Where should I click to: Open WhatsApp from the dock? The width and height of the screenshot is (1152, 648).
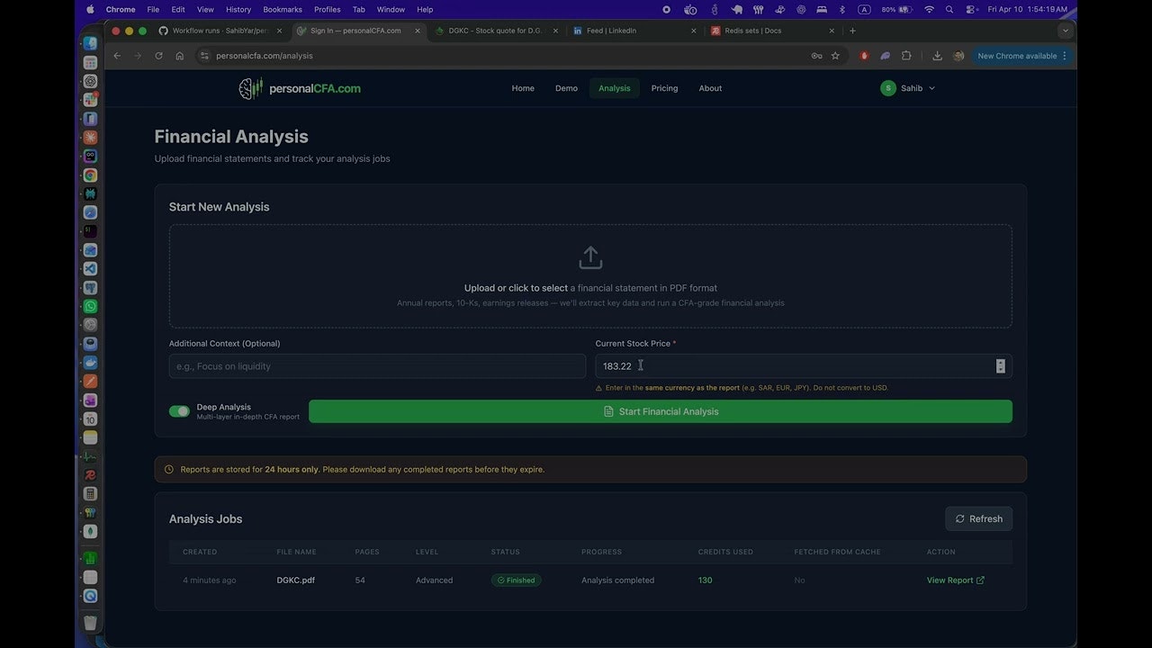click(90, 307)
